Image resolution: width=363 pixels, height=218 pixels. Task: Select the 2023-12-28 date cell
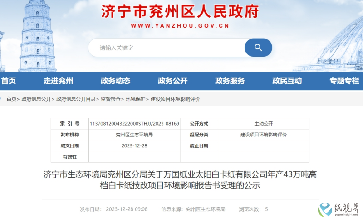pos(134,145)
